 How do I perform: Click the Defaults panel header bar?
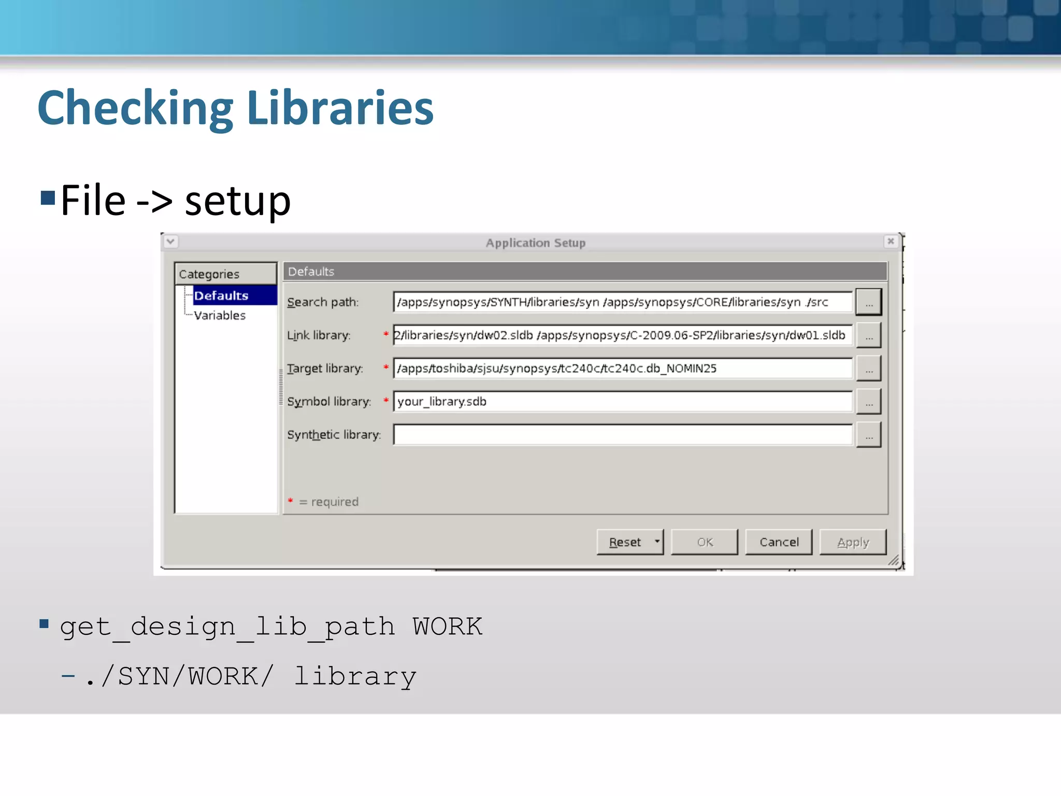tap(585, 272)
